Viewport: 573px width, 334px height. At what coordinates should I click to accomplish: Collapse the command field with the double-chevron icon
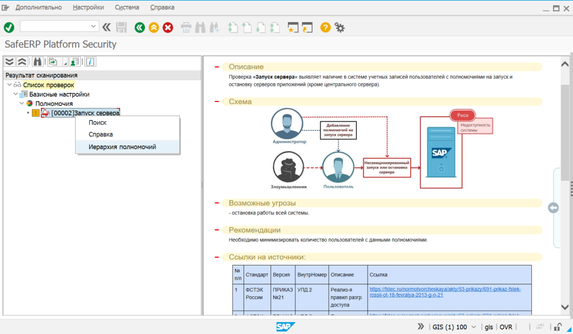coord(106,28)
